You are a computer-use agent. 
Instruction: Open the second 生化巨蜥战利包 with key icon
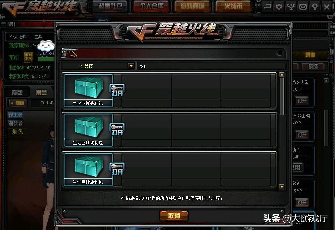[x=117, y=129]
